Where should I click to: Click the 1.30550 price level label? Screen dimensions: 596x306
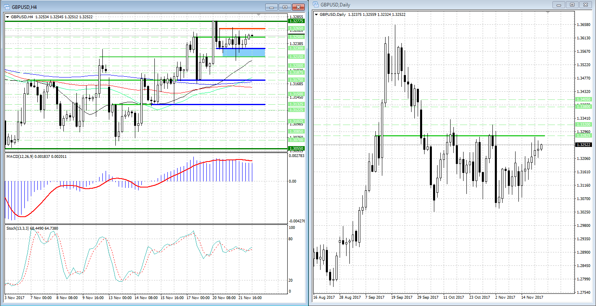(295, 149)
